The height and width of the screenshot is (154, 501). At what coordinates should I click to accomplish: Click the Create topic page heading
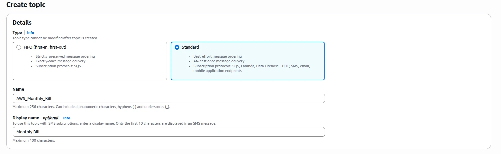tap(26, 5)
